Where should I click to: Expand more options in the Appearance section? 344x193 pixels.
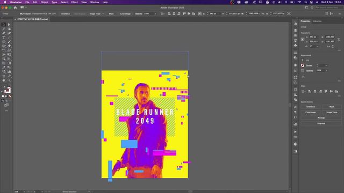[339, 81]
